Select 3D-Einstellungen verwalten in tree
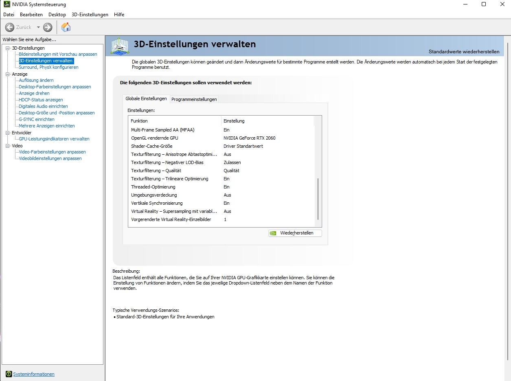 46,61
